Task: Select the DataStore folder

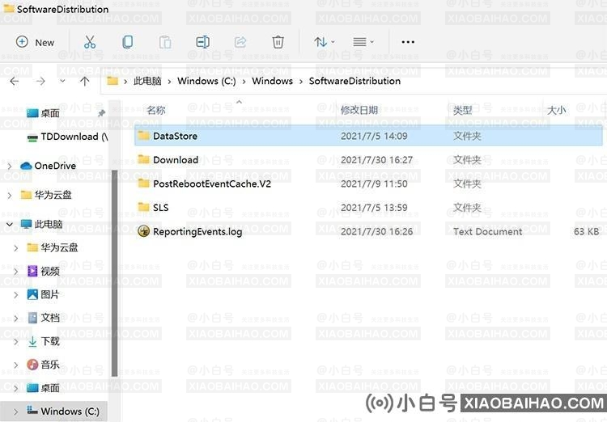Action: (368, 136)
